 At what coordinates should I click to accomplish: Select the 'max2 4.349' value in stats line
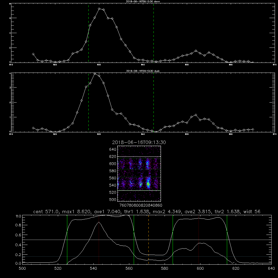[x=167, y=212]
